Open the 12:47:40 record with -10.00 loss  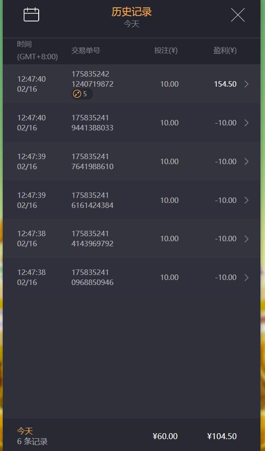pos(132,123)
